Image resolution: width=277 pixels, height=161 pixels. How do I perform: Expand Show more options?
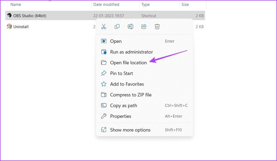tap(130, 130)
